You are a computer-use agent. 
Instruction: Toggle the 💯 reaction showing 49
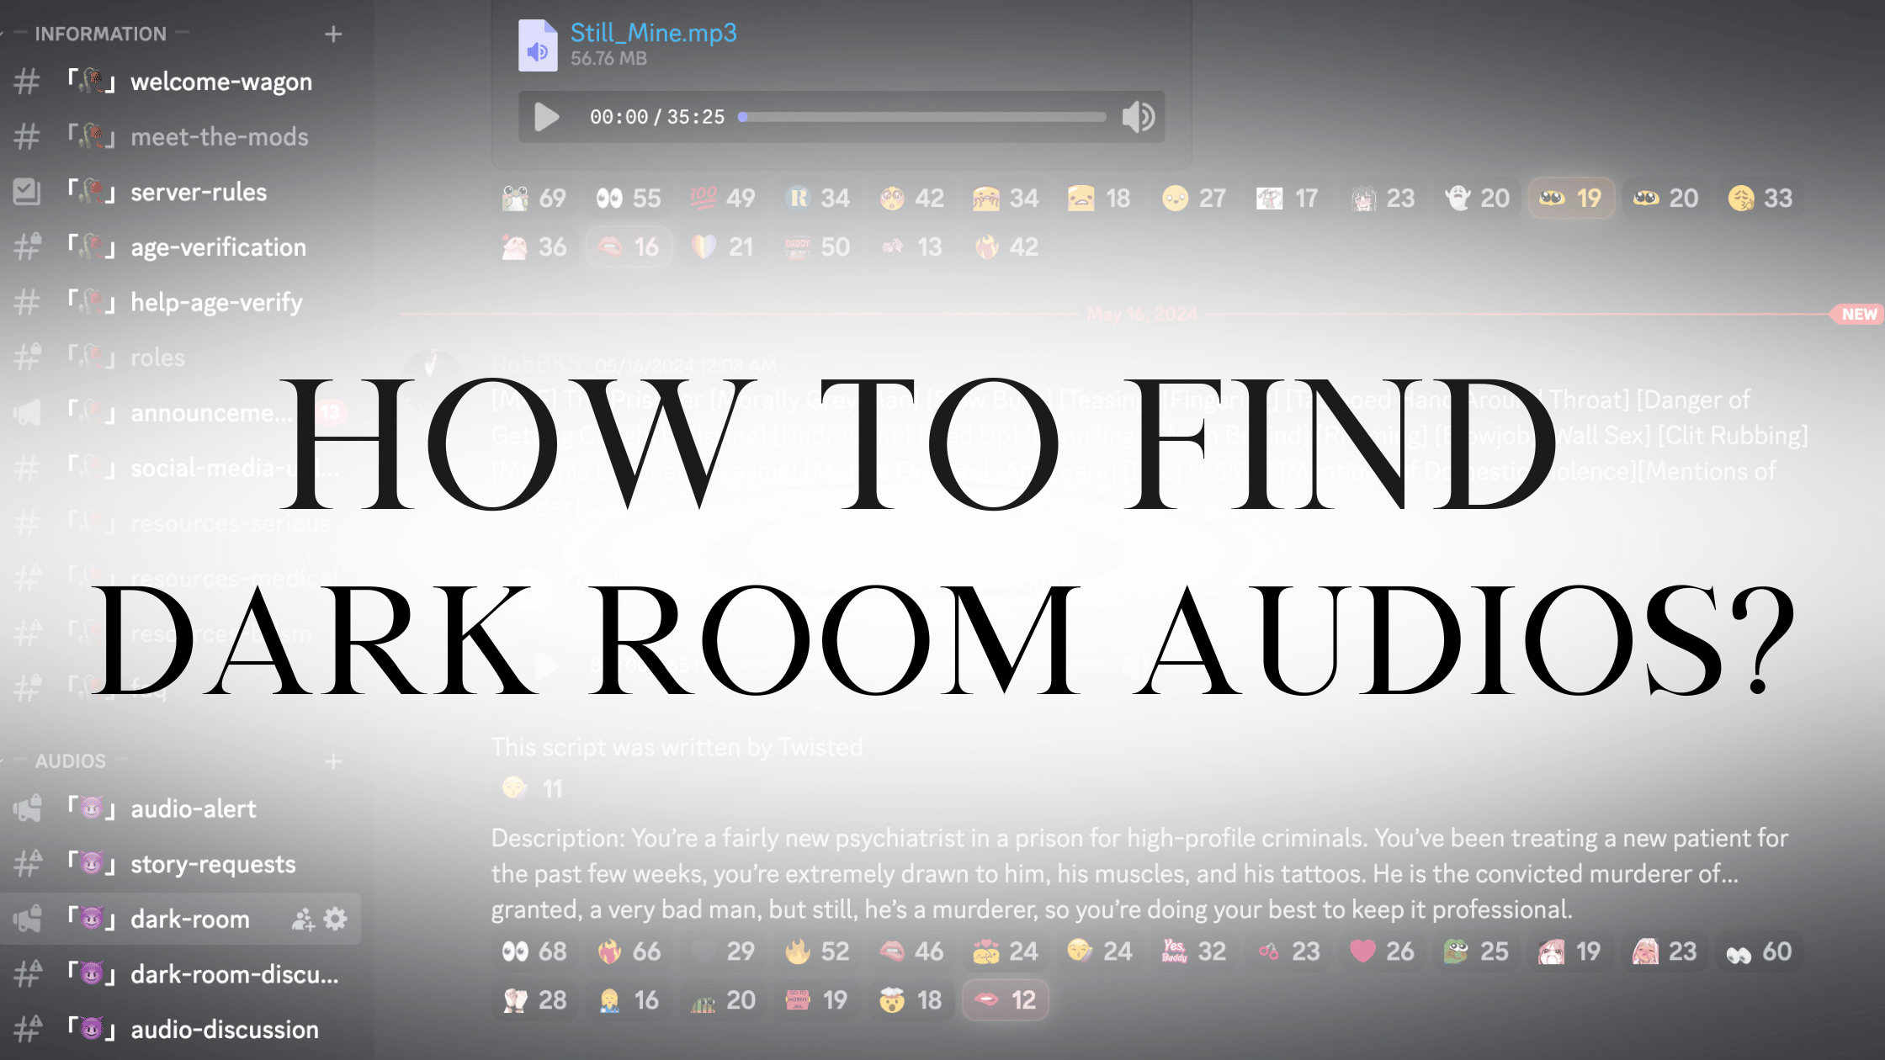(x=721, y=197)
